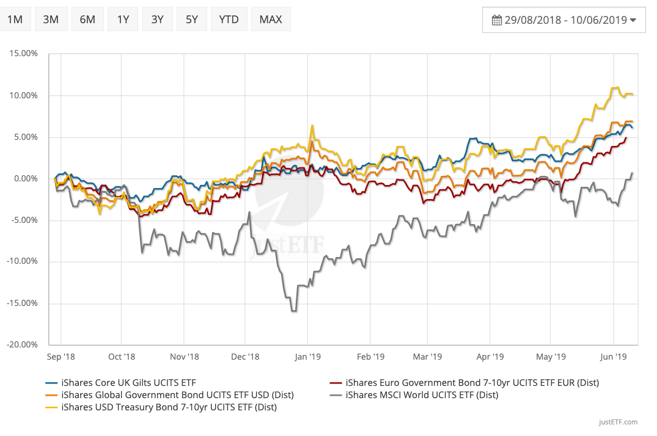657x436 pixels.
Task: Toggle iShares Euro Government Bond legend entry
Action: pyautogui.click(x=472, y=383)
